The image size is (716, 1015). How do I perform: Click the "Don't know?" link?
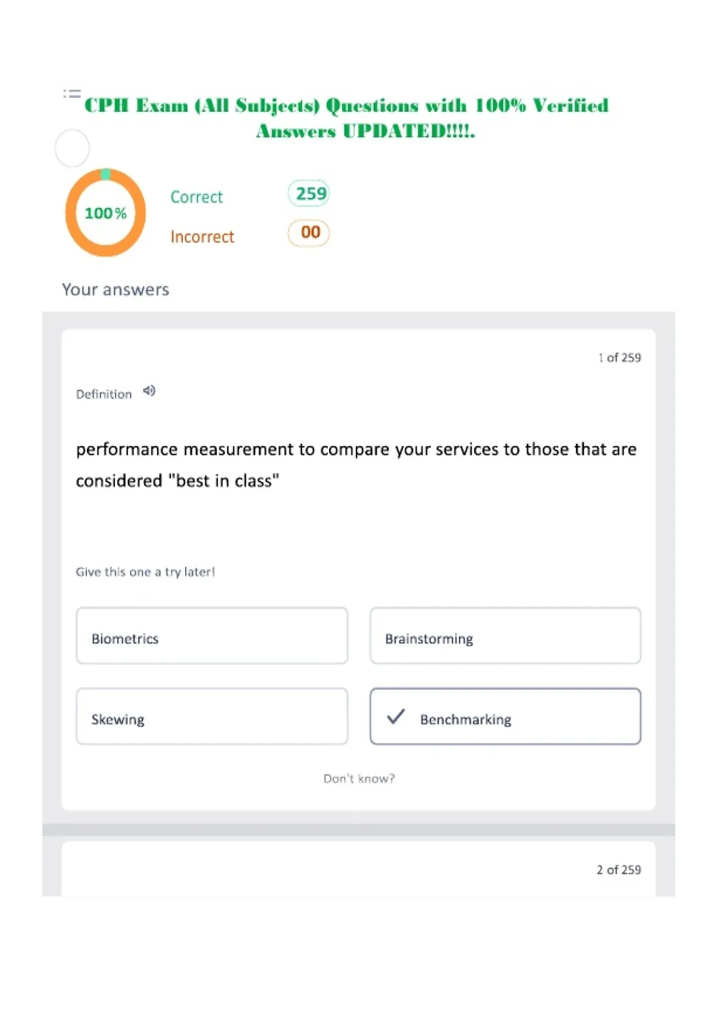pyautogui.click(x=359, y=779)
